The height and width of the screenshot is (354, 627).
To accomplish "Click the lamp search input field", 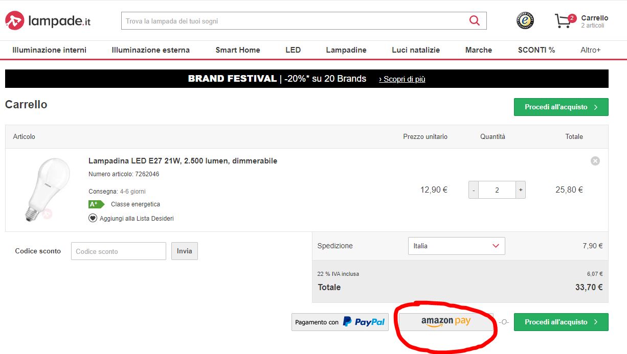I will point(294,21).
